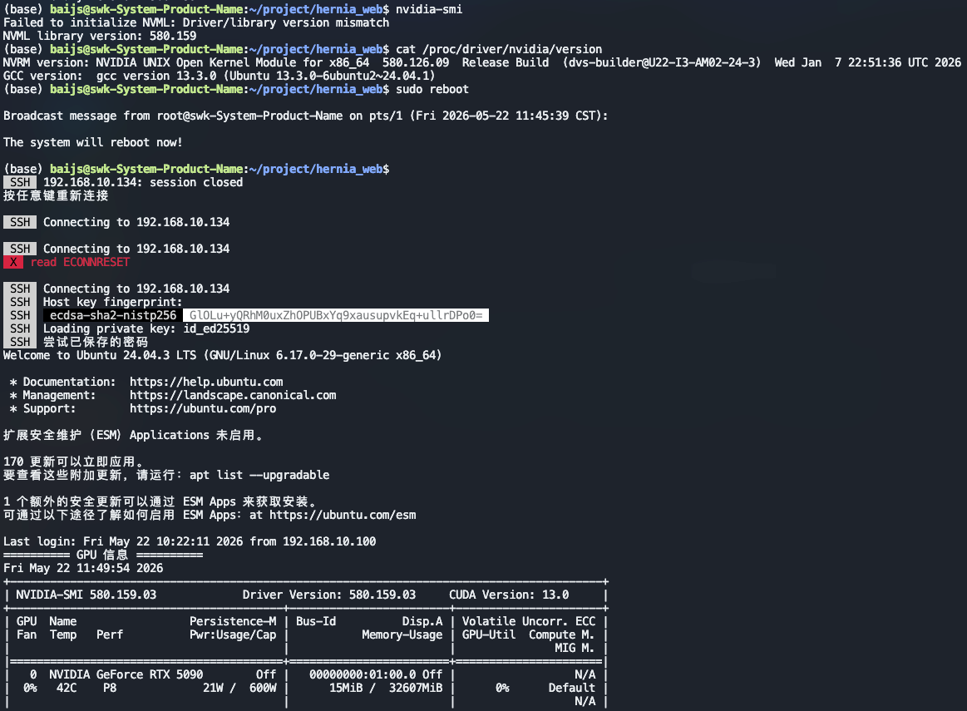Click timestamp 'Fri May 22 11:49:54 2026'

83,568
